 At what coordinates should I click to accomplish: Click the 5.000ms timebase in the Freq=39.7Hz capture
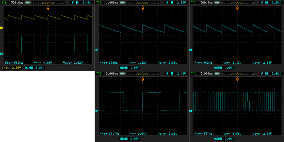tap(112, 74)
